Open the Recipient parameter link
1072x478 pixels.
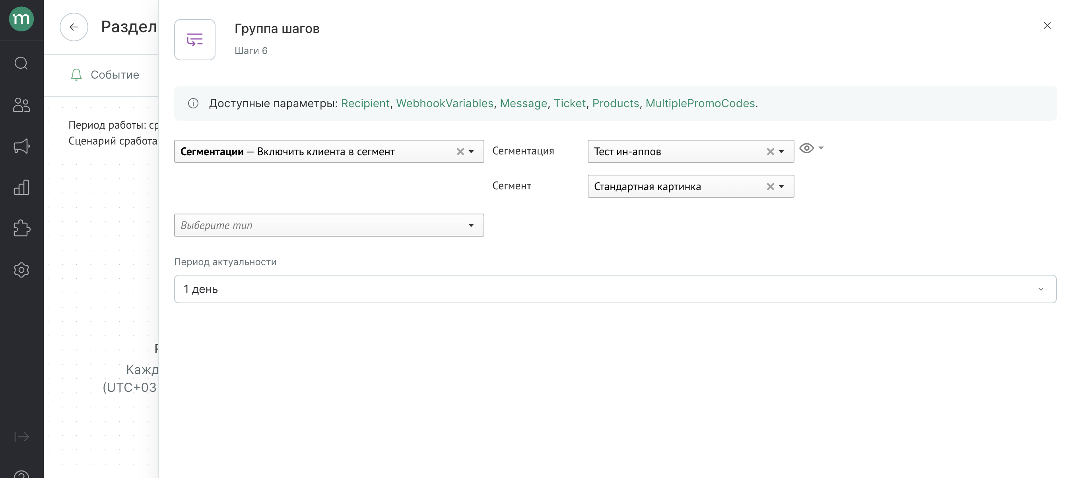[x=365, y=103]
